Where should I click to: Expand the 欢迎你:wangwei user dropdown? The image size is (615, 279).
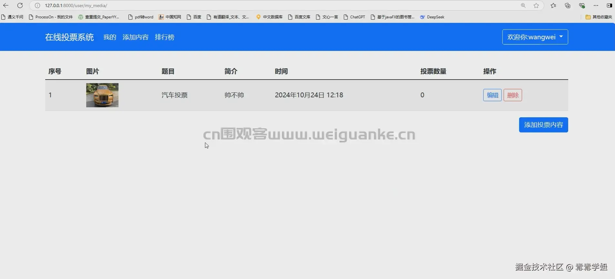tap(535, 37)
